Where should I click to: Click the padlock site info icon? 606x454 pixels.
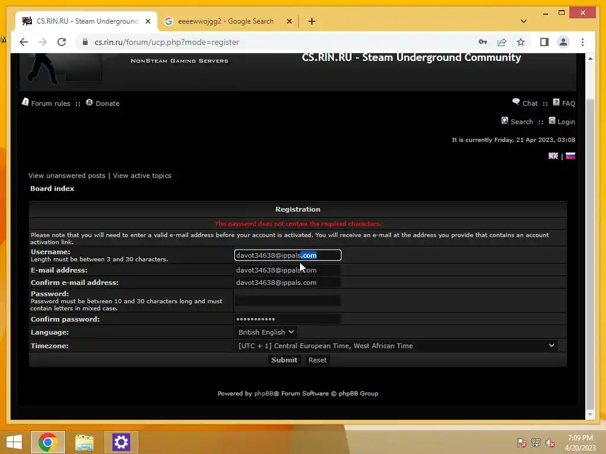(x=85, y=42)
